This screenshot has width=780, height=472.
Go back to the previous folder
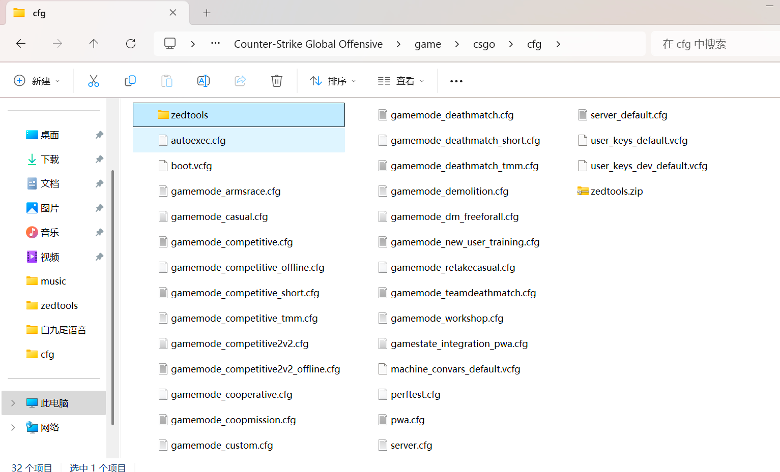pos(21,44)
